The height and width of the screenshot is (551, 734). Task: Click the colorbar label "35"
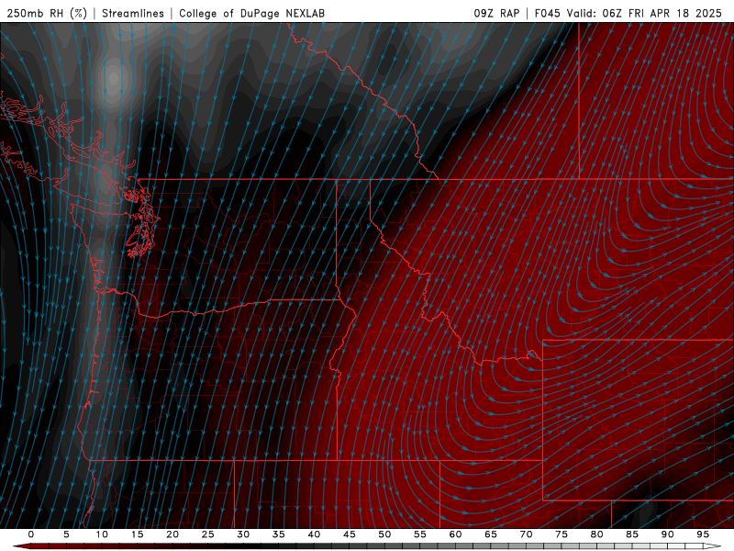(x=279, y=534)
